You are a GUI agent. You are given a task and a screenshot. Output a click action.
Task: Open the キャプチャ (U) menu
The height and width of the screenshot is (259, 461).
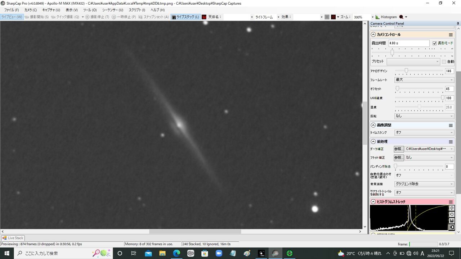point(51,10)
